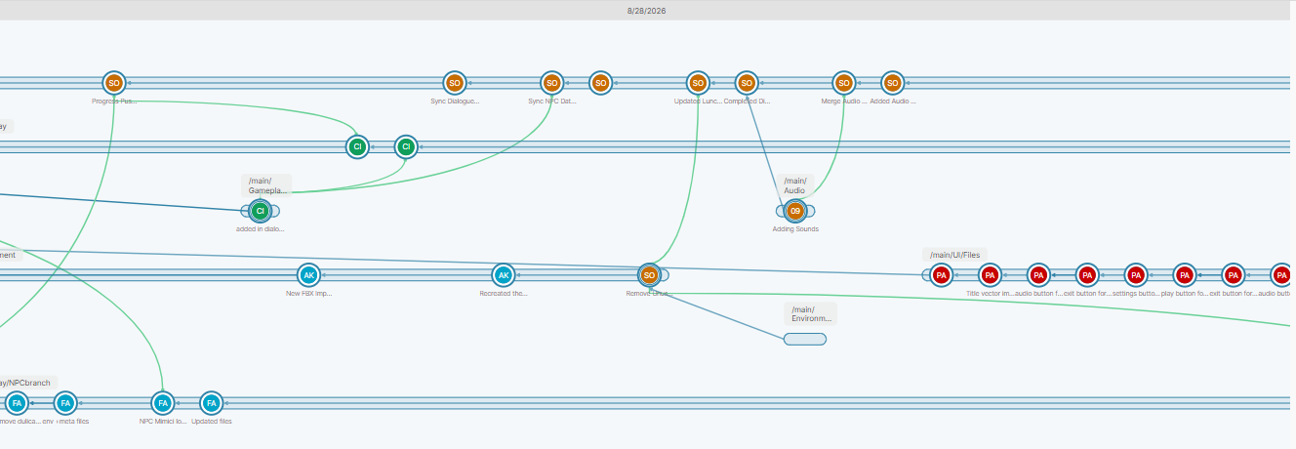Select the AK changeset 'Recreated the...'

[503, 275]
